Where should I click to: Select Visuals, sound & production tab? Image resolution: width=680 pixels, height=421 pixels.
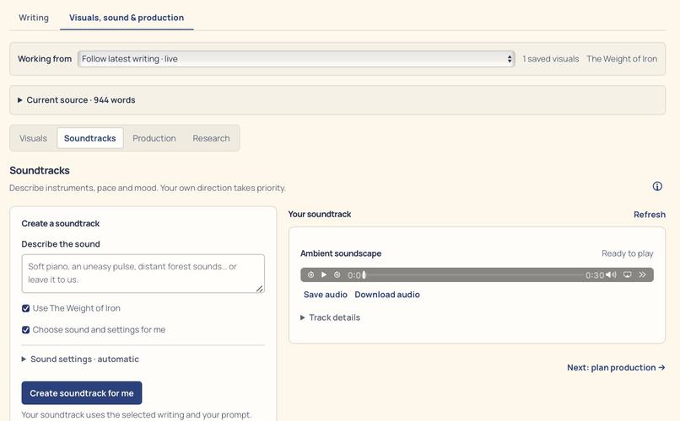pos(127,18)
